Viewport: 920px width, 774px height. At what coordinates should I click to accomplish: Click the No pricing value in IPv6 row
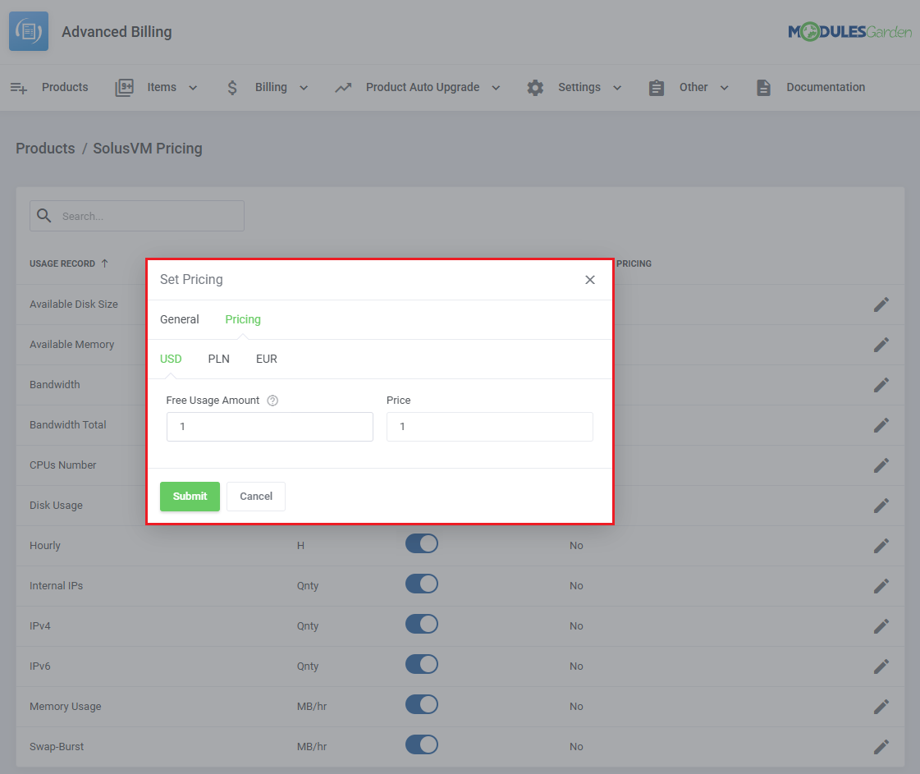pyautogui.click(x=576, y=666)
